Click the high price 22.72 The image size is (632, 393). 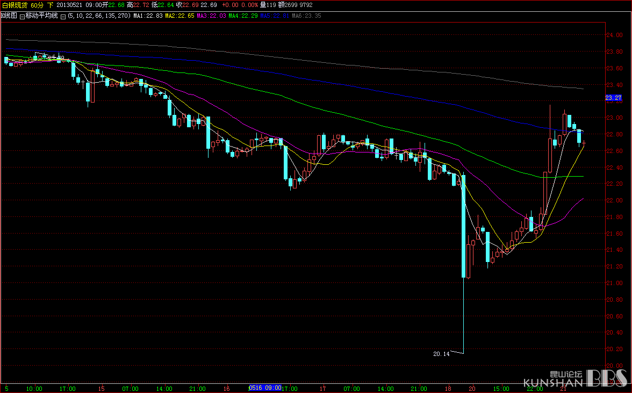[x=141, y=5]
